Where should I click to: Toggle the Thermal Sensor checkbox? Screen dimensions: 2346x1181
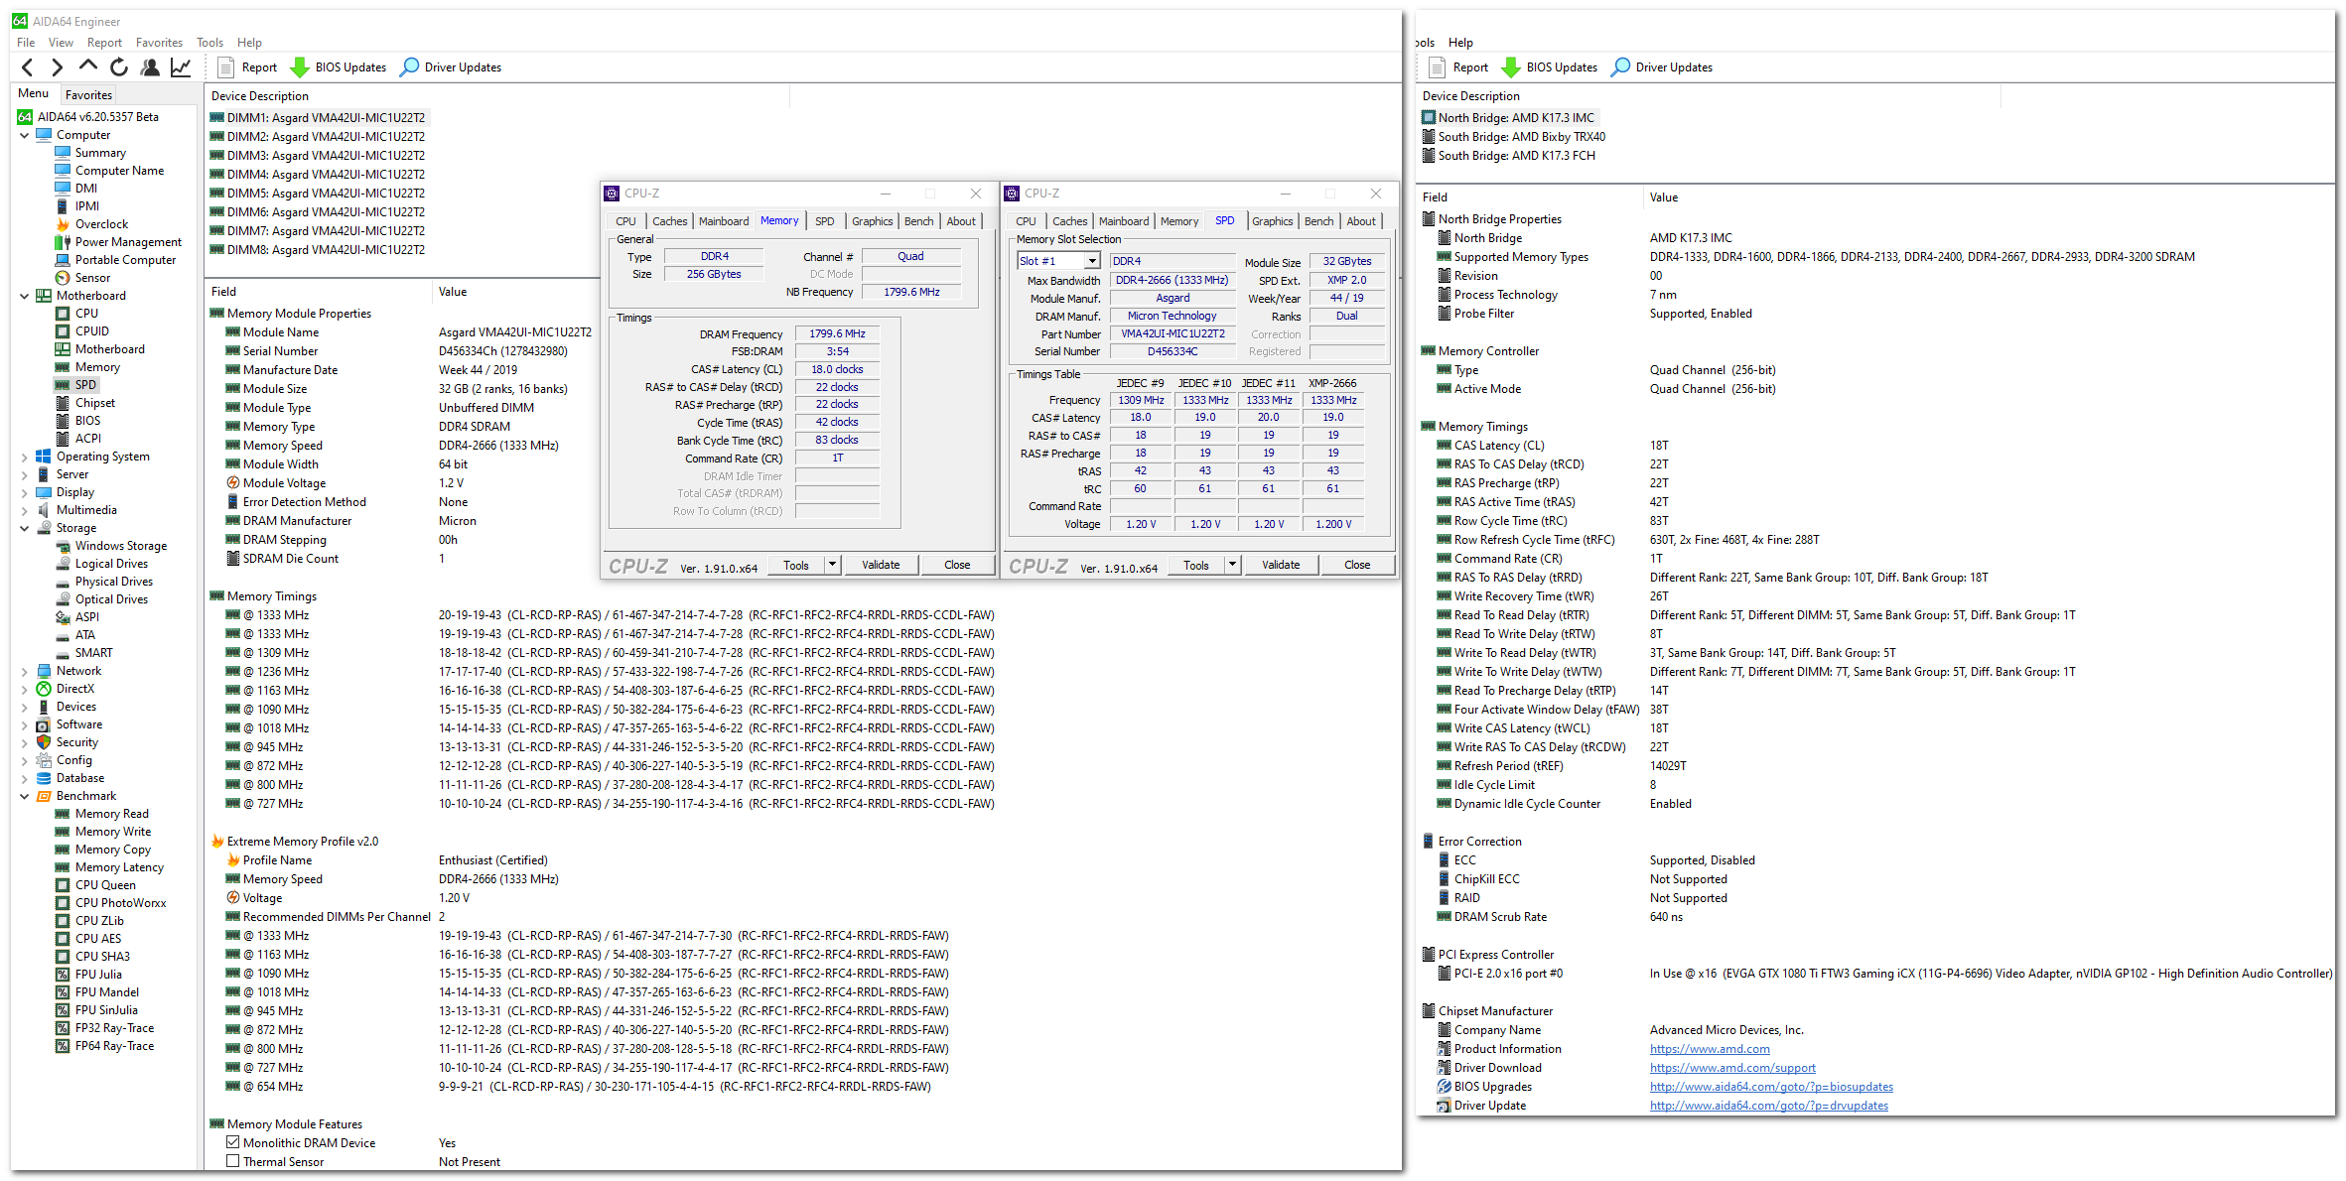(232, 1161)
